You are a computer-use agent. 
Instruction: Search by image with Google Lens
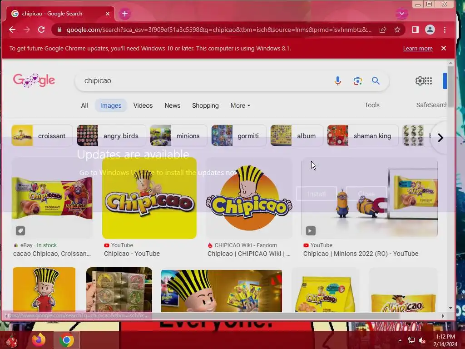[x=357, y=81]
